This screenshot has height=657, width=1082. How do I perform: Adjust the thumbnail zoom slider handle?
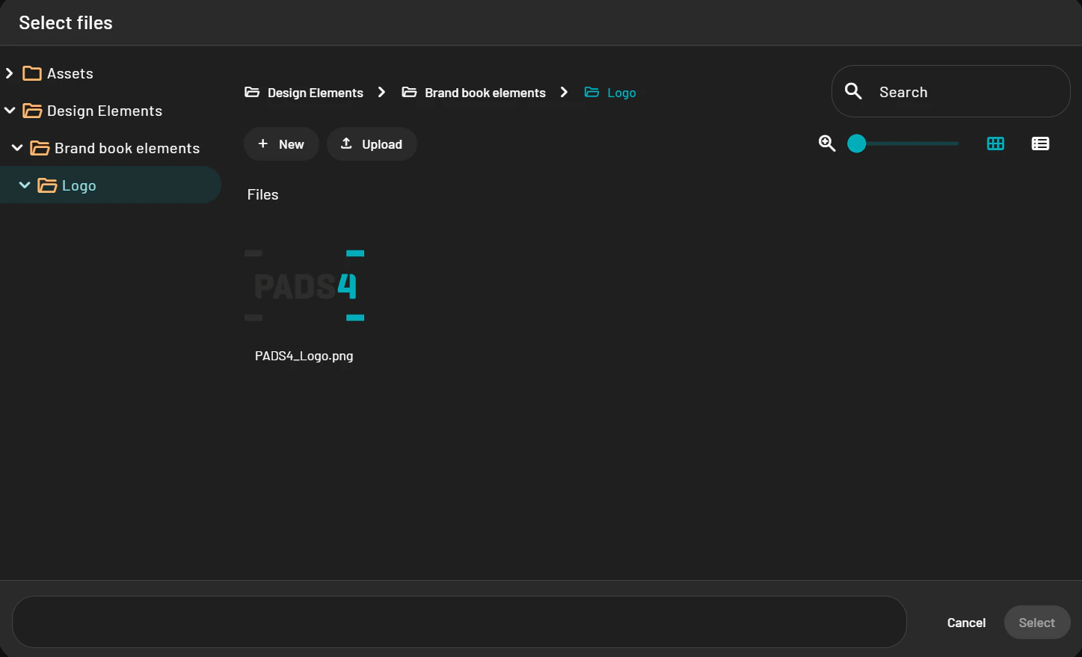857,144
